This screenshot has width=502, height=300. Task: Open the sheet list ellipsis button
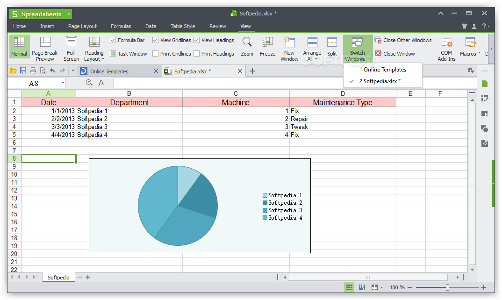[x=80, y=277]
